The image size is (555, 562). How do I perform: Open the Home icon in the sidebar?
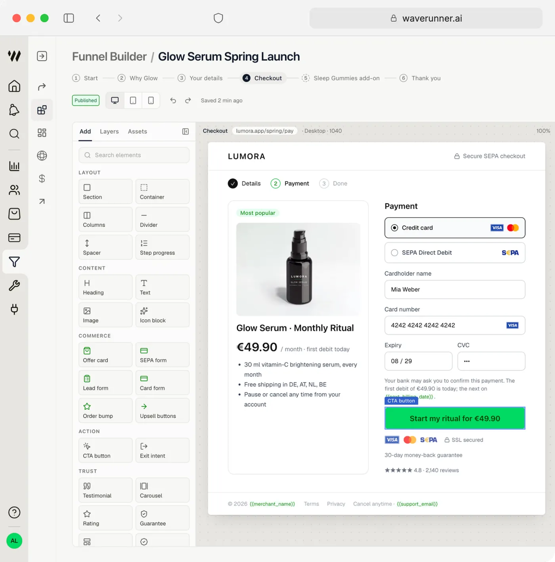pyautogui.click(x=14, y=86)
